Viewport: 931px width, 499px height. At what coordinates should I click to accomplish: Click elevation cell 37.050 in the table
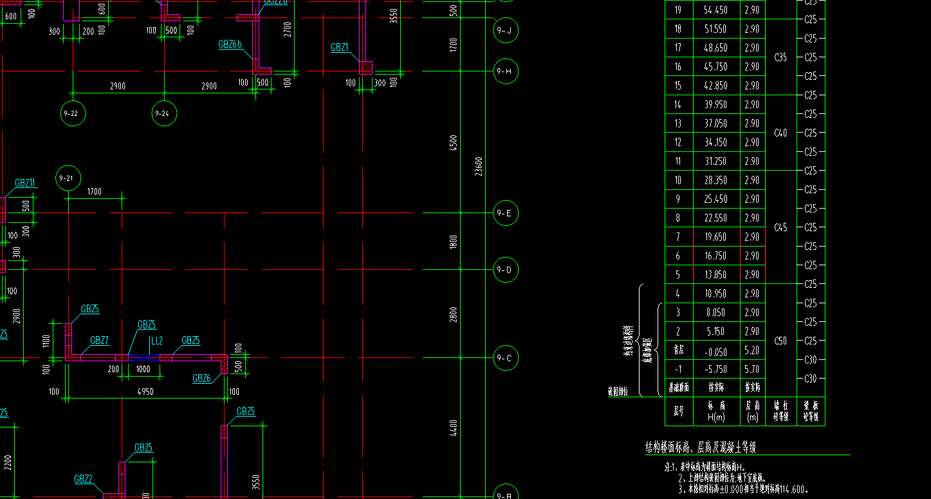716,123
